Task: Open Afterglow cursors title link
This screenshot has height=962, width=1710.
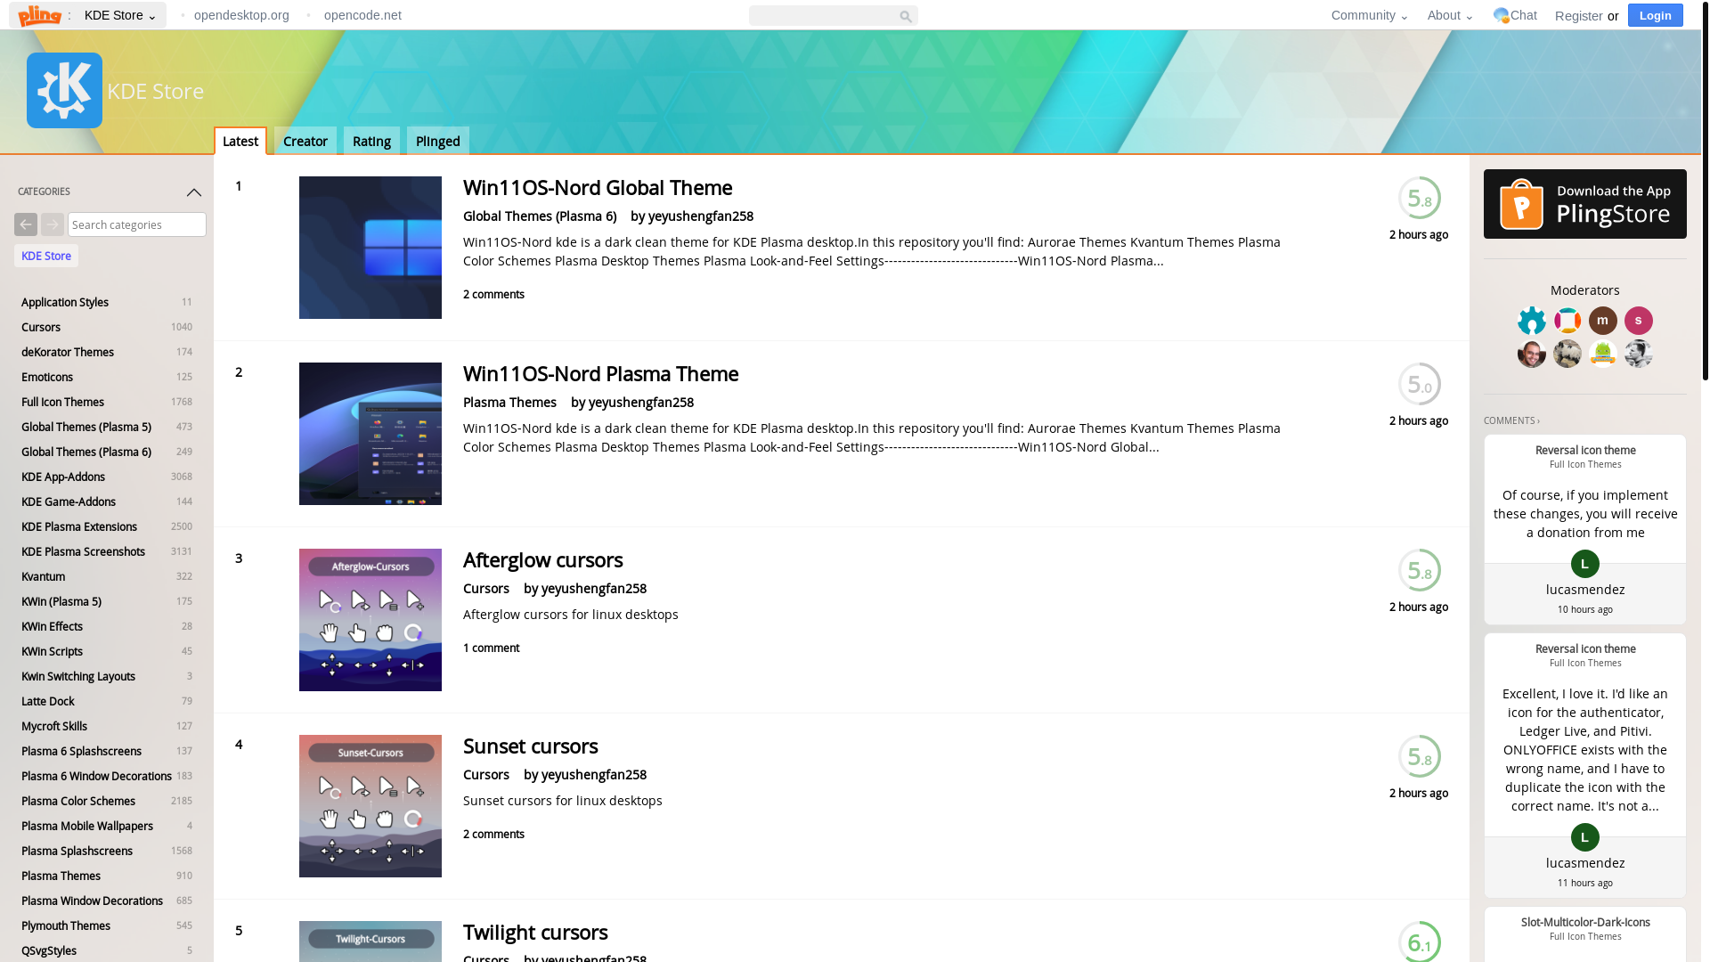Action: [542, 560]
